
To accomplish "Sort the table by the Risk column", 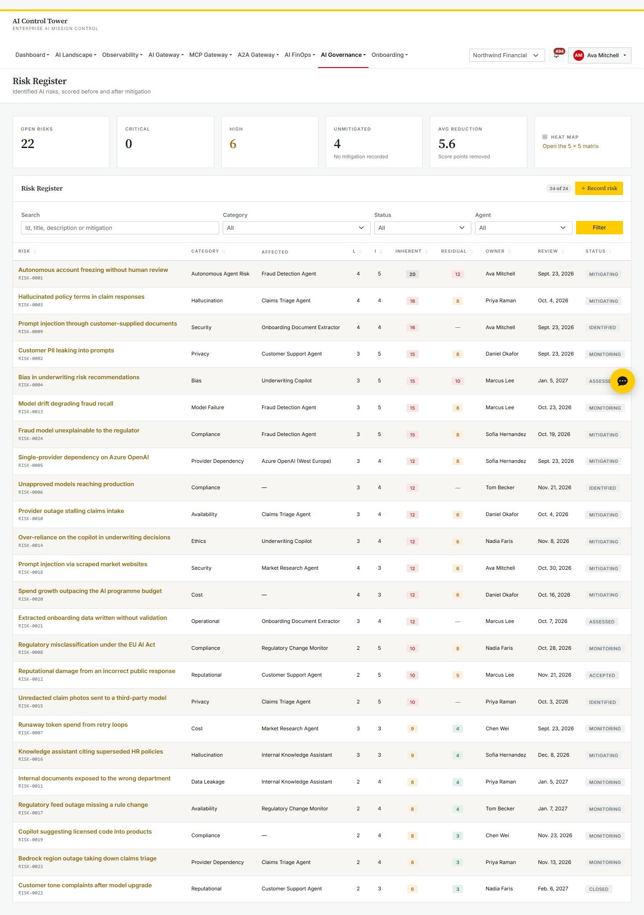I will click(27, 251).
